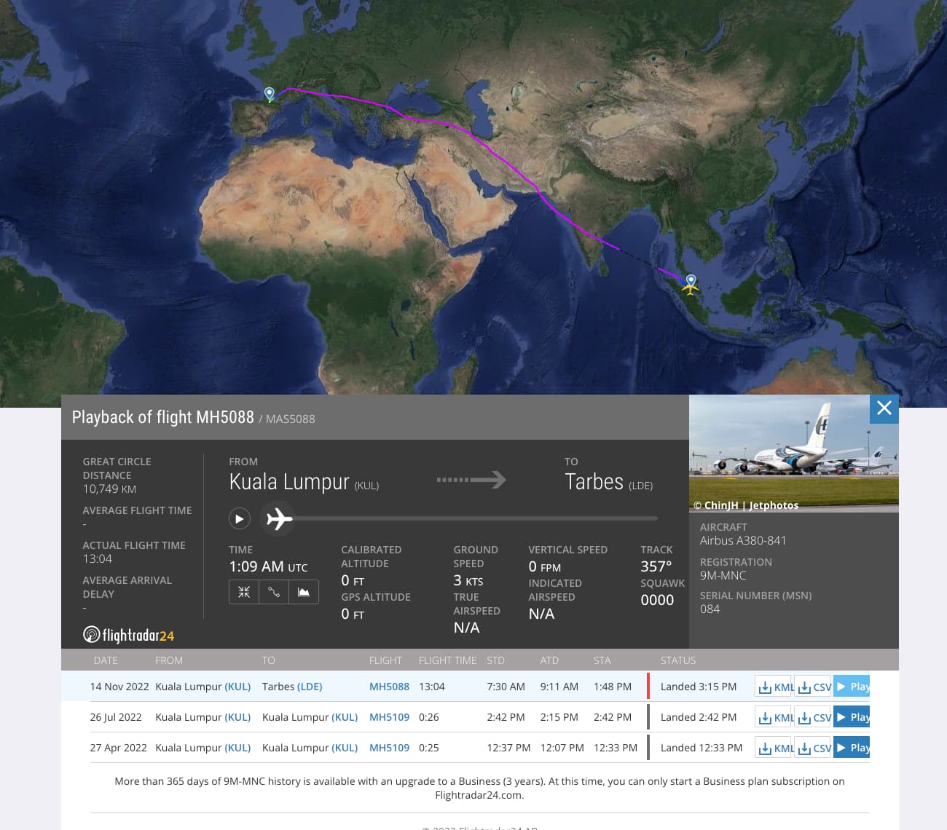This screenshot has width=947, height=830.
Task: Start playback with the round play button
Action: pyautogui.click(x=240, y=518)
